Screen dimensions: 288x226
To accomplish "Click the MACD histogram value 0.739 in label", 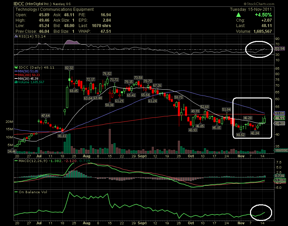I will 85,161.
